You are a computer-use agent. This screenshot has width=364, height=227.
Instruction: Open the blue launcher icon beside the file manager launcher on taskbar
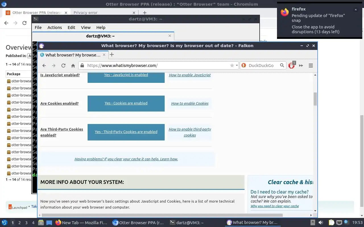click(49, 223)
